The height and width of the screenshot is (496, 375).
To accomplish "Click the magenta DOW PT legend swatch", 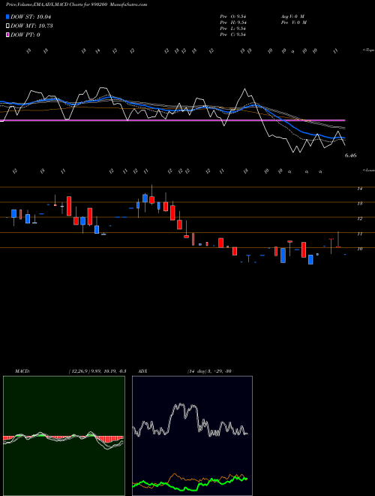I will (7, 35).
